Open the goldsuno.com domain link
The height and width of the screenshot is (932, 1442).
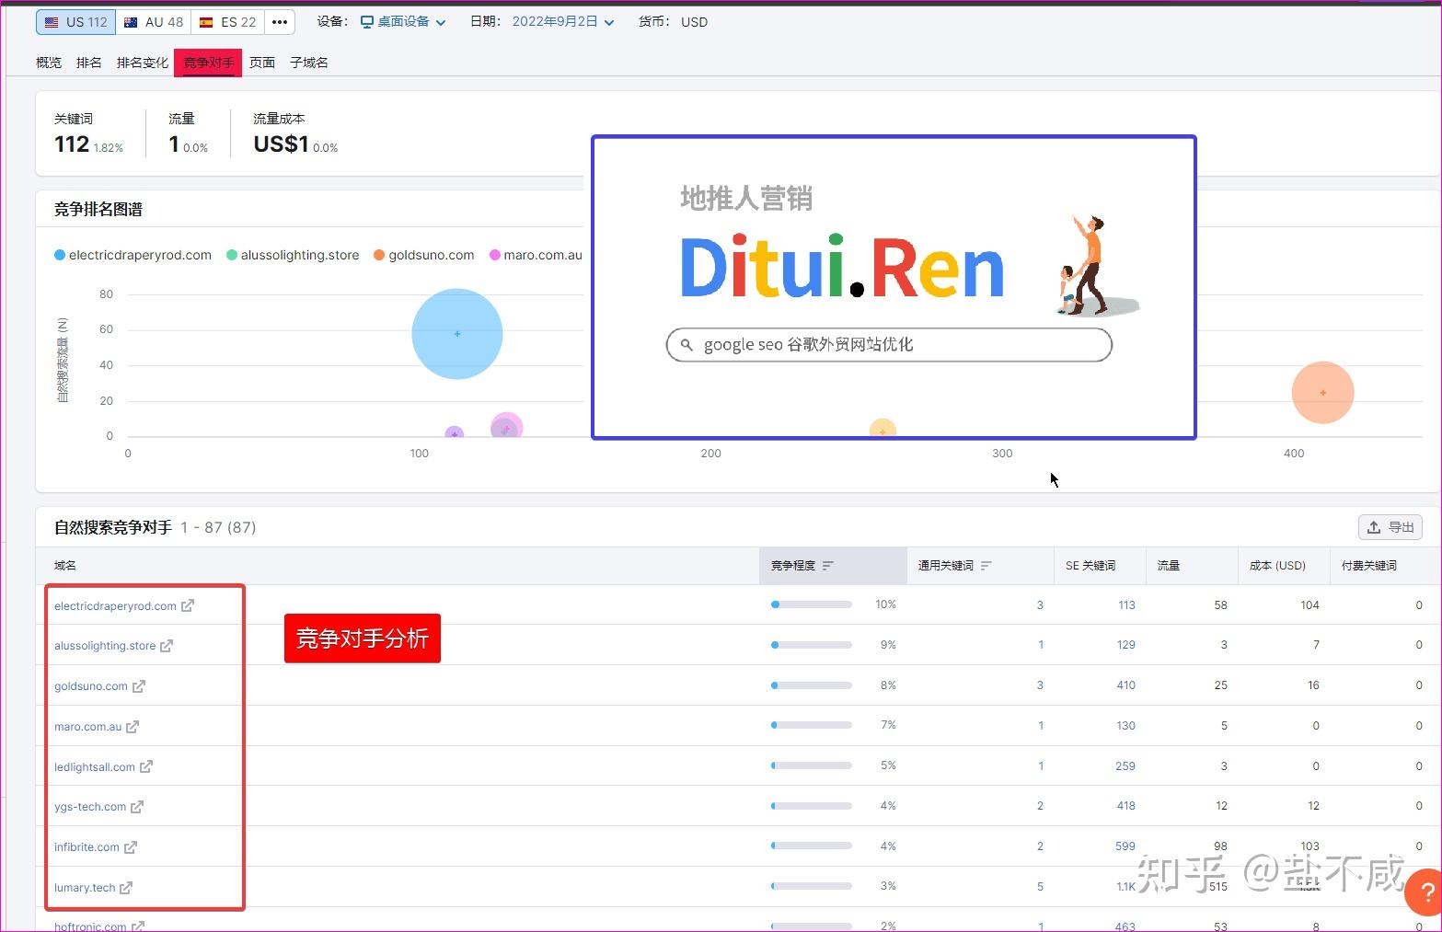coord(91,686)
